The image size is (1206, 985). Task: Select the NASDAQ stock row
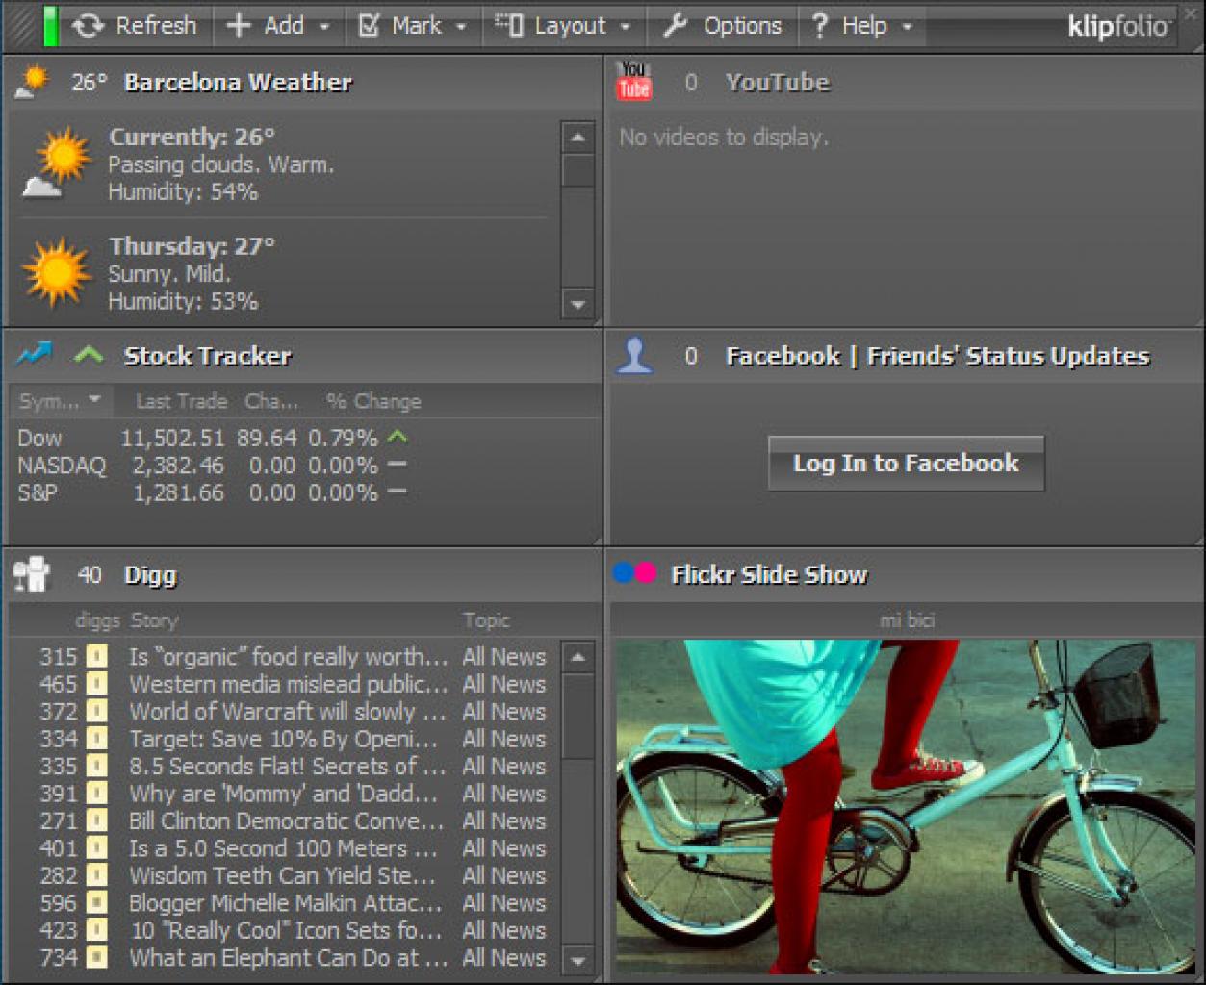[x=212, y=466]
